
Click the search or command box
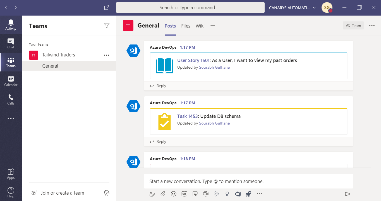coord(190,8)
